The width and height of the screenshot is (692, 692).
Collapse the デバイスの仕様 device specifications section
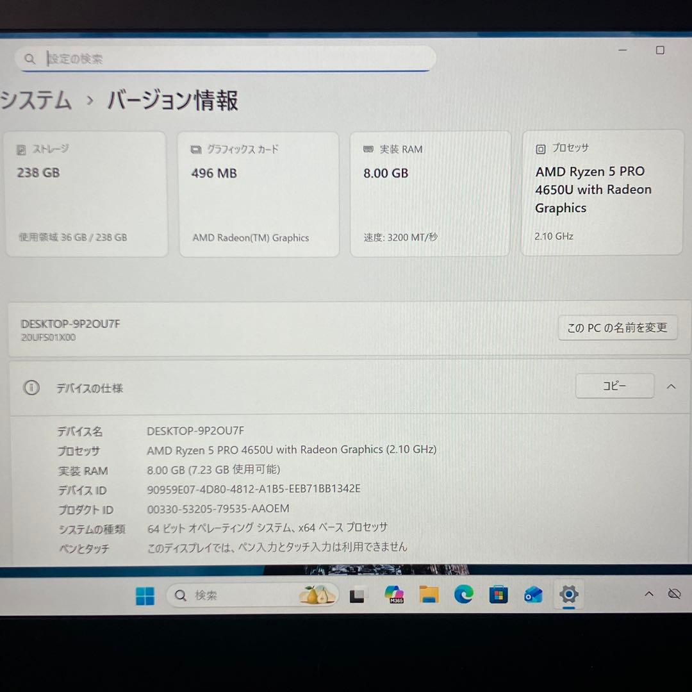[x=671, y=386]
